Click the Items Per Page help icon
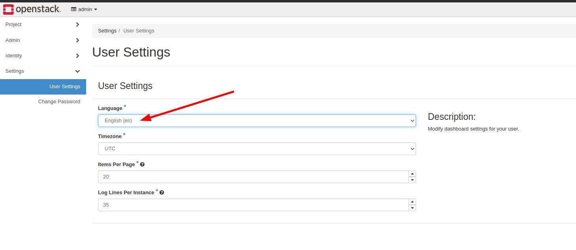The height and width of the screenshot is (250, 576). click(x=142, y=165)
